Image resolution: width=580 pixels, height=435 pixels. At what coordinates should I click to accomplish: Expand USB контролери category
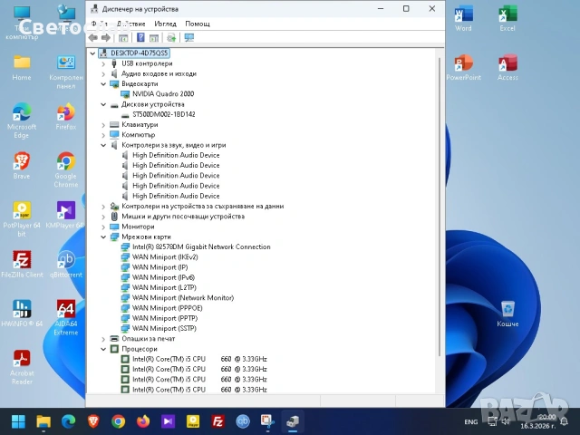click(103, 63)
